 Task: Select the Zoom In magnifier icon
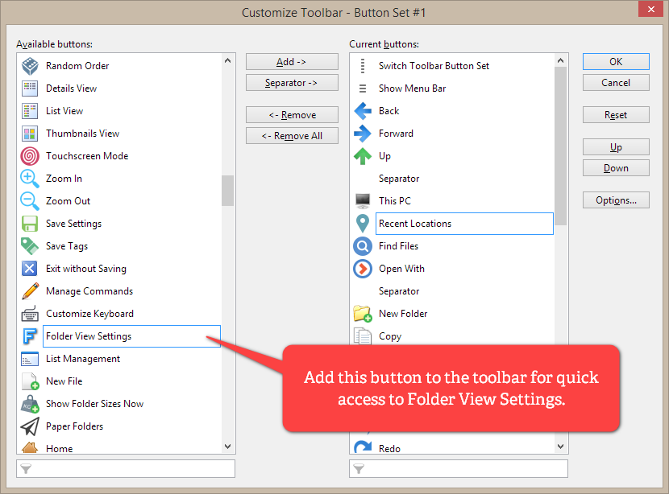pos(30,179)
